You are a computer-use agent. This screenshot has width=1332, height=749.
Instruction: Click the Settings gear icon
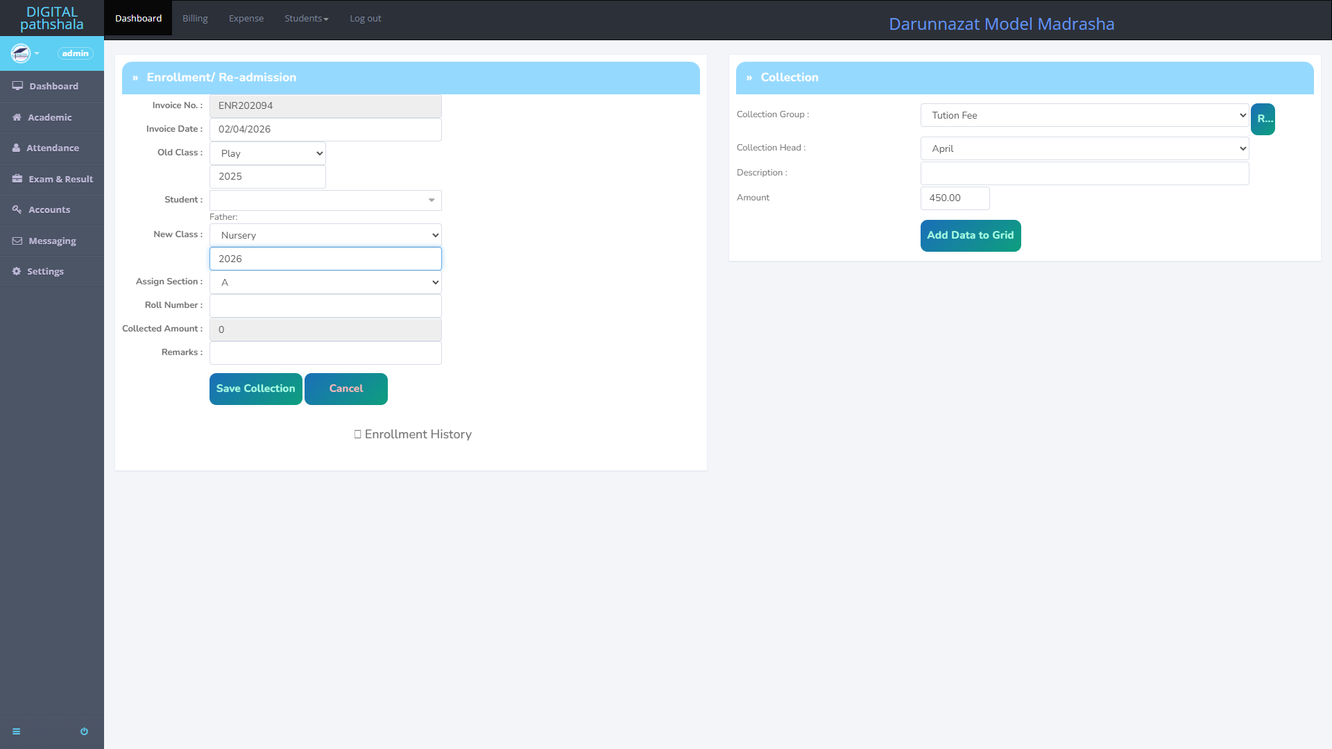pos(17,271)
